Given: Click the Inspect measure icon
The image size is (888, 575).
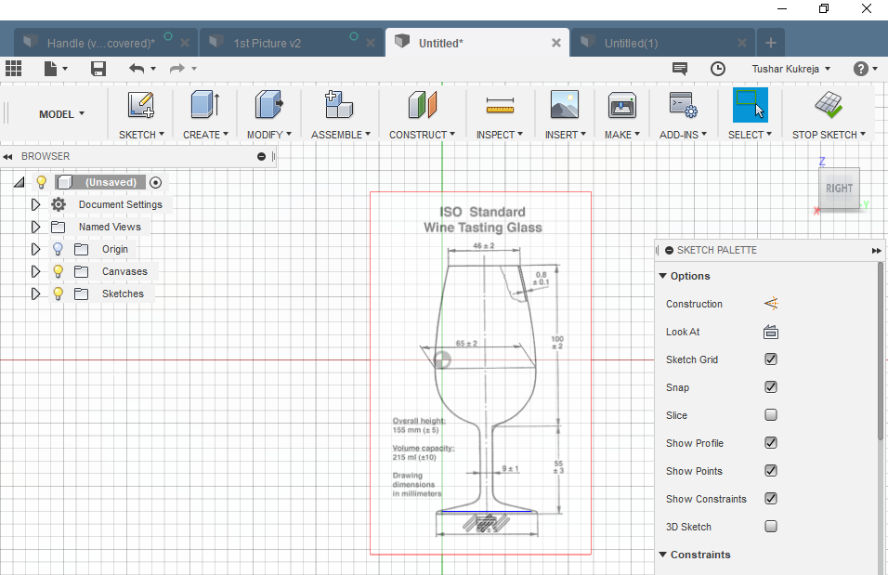Looking at the screenshot, I should click(500, 105).
